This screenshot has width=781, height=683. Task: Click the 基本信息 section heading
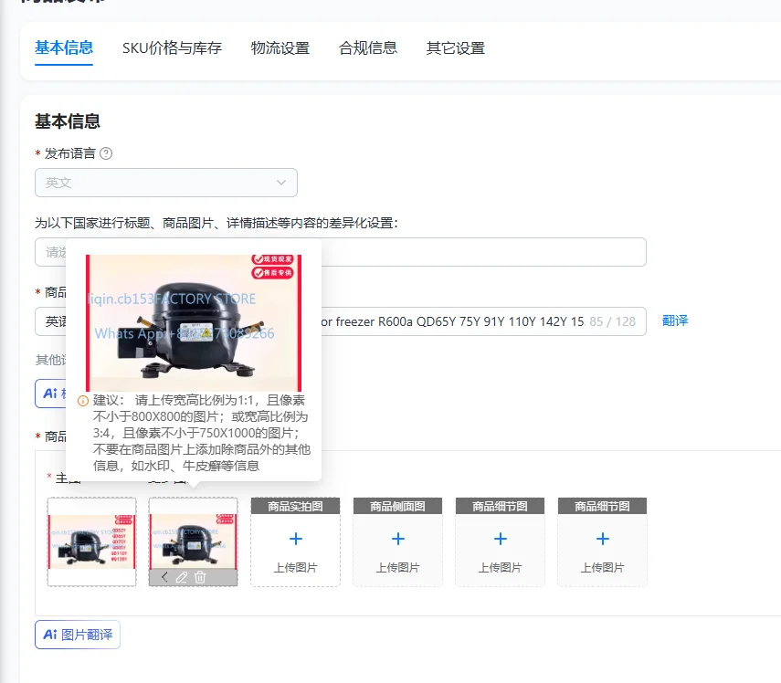tap(68, 121)
